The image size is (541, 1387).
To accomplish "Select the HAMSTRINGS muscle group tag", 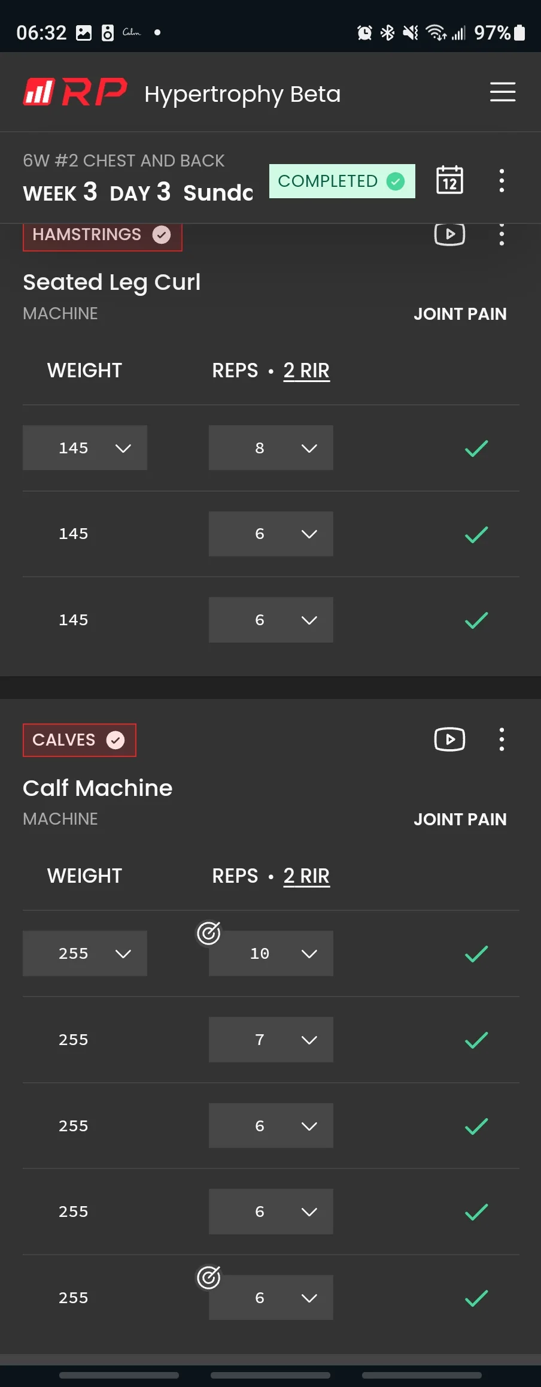I will [x=102, y=235].
